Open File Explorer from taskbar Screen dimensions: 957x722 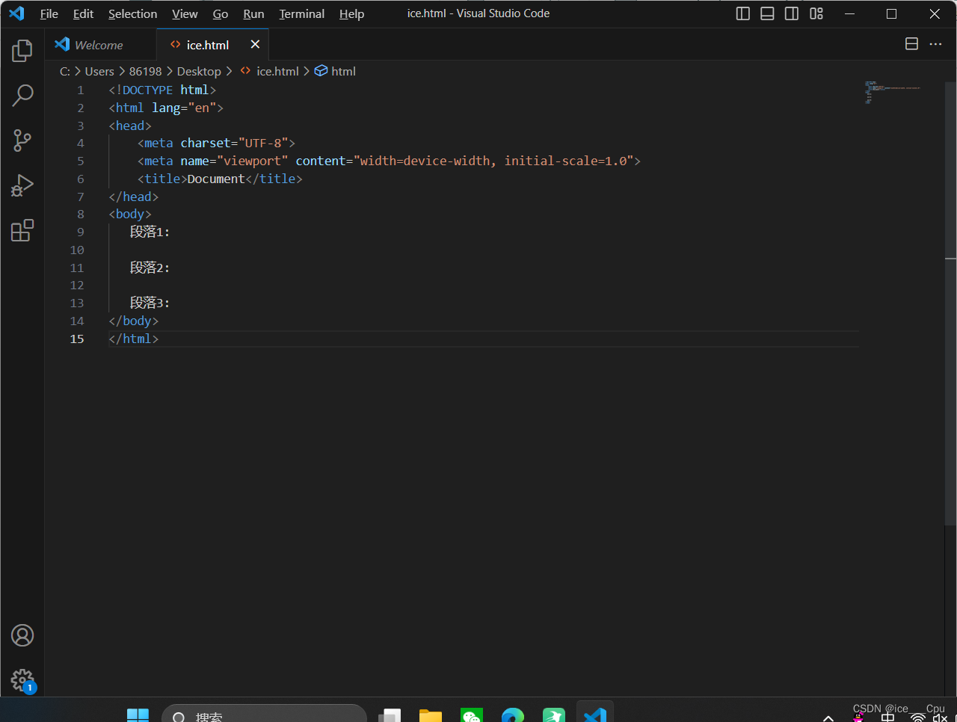coord(431,715)
